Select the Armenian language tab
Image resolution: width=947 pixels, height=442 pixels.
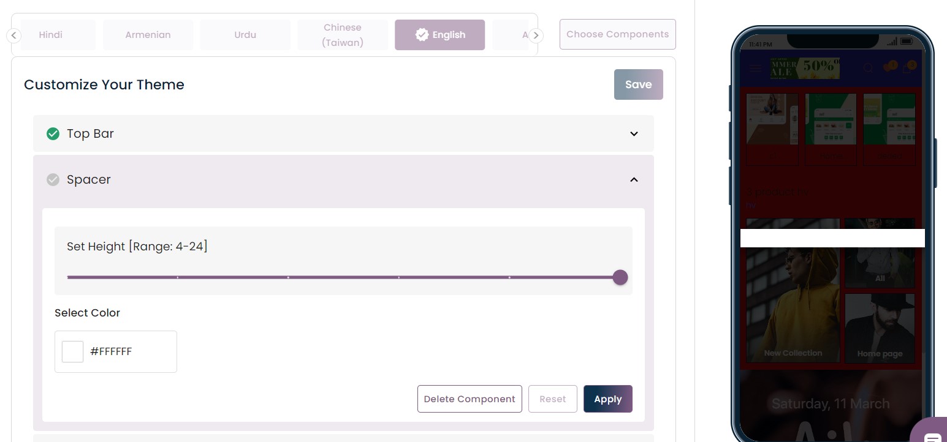[148, 35]
